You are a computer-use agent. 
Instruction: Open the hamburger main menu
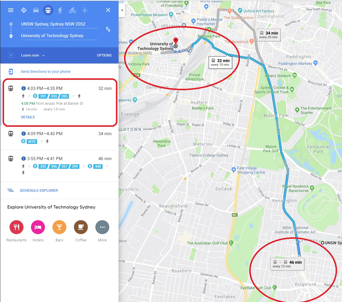[x=11, y=10]
